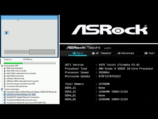Click the green copy progress bar
This screenshot has width=158, height=119.
pyautogui.click(x=30, y=63)
